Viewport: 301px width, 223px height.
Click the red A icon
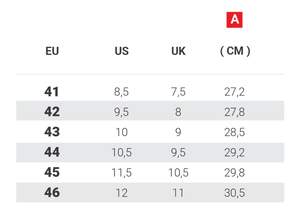(x=234, y=20)
